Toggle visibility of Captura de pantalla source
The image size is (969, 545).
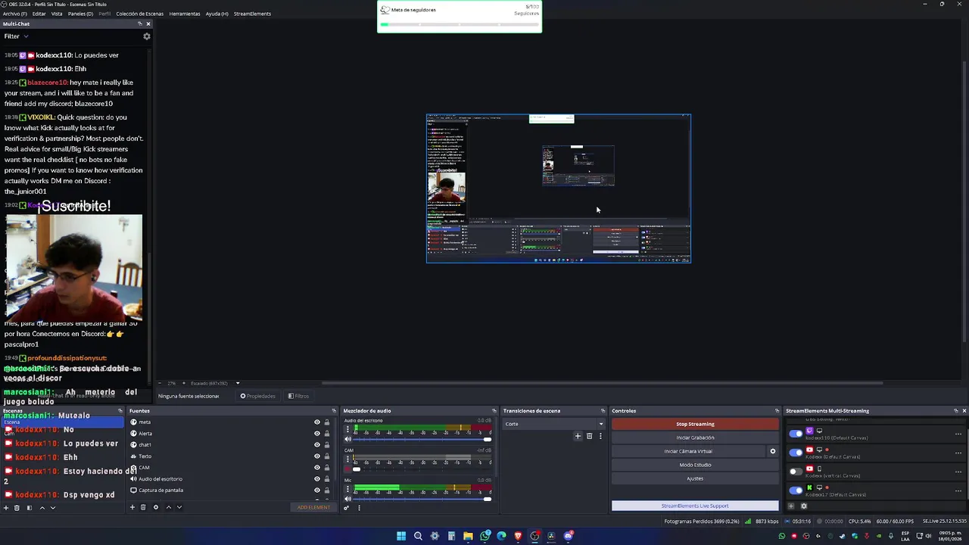(x=317, y=490)
